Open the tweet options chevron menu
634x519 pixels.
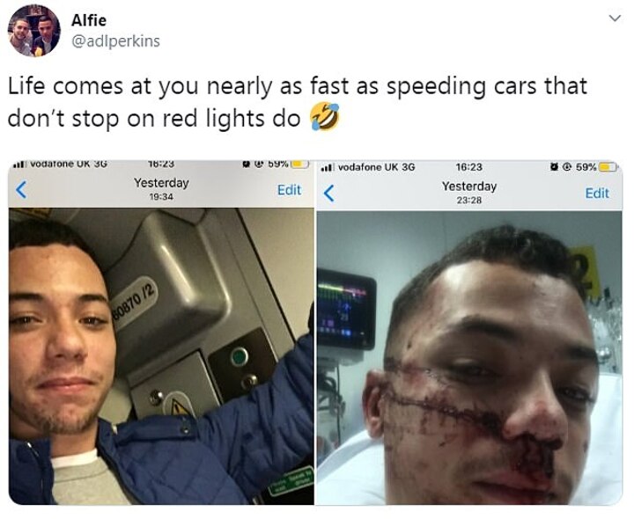coord(615,18)
